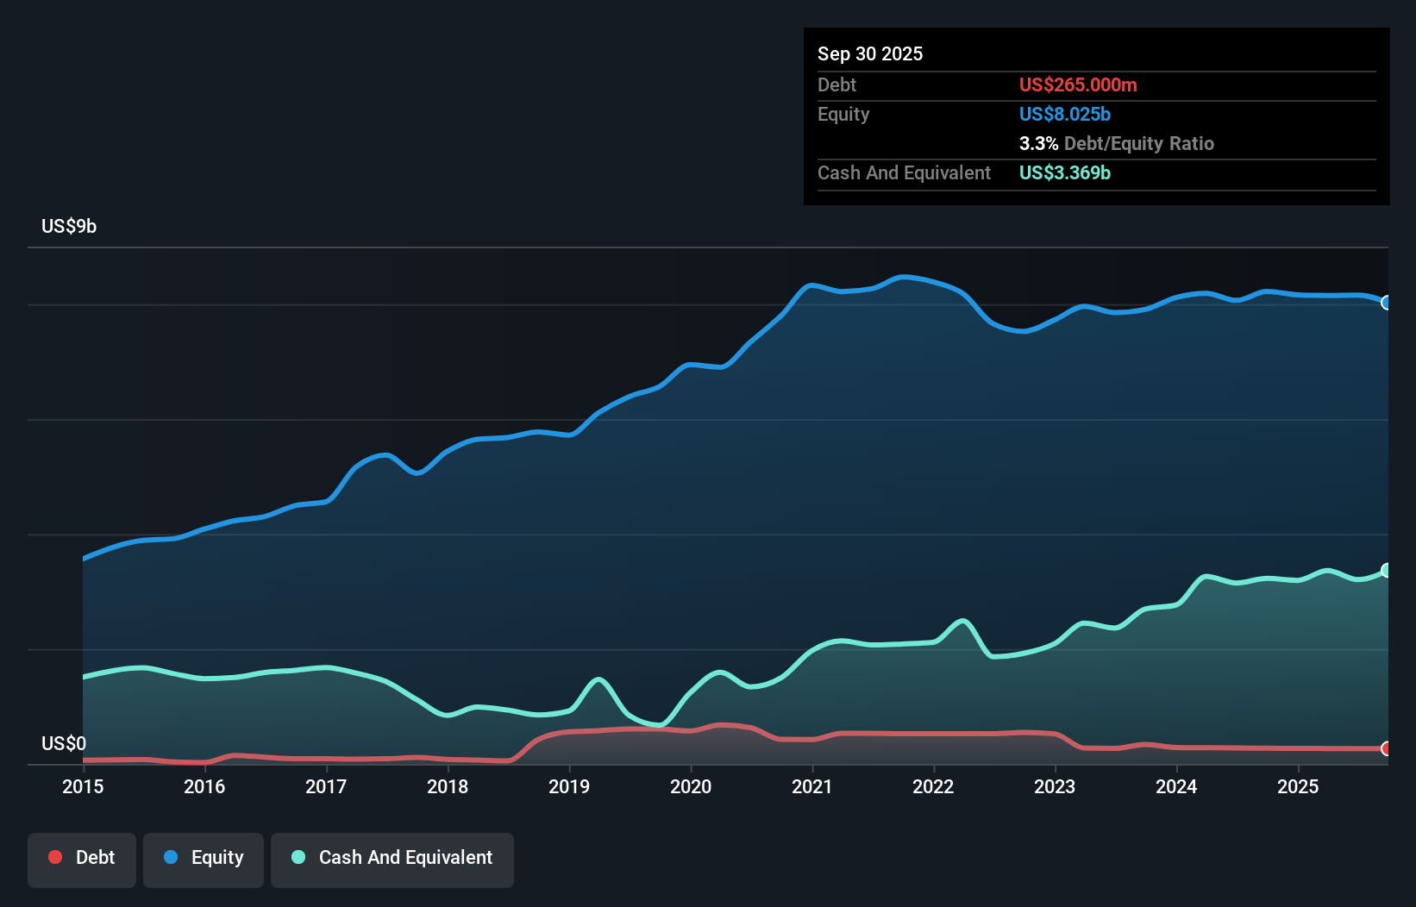Click the US$8.025b equity value
Screen dimensions: 1416x907
coord(1065,114)
